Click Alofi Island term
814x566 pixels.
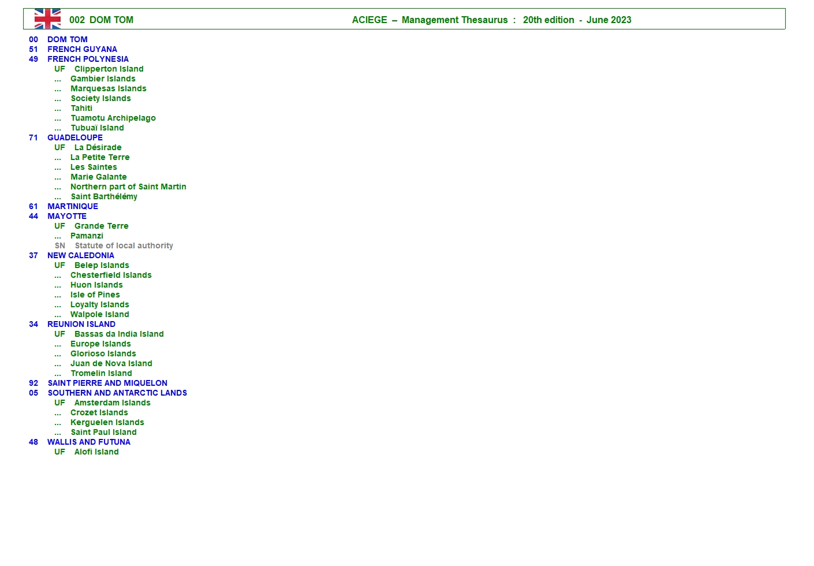tap(96, 452)
